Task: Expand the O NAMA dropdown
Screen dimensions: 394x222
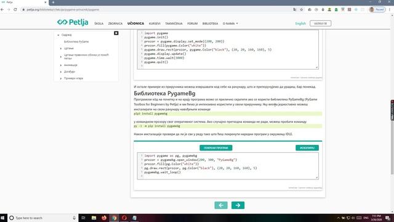Action: (230, 23)
